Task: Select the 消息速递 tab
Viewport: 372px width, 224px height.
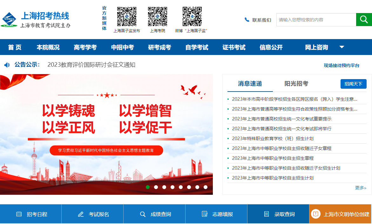Action: click(x=250, y=84)
